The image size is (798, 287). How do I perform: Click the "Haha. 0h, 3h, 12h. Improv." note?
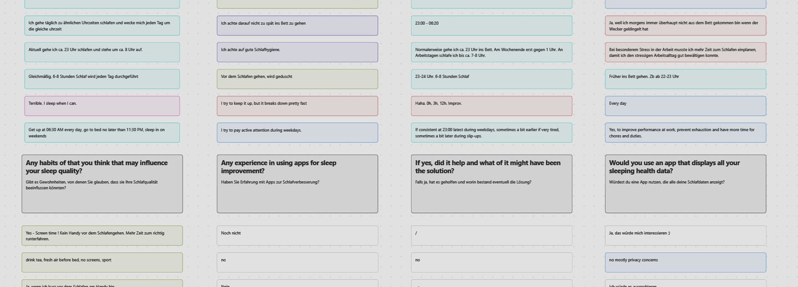click(491, 106)
